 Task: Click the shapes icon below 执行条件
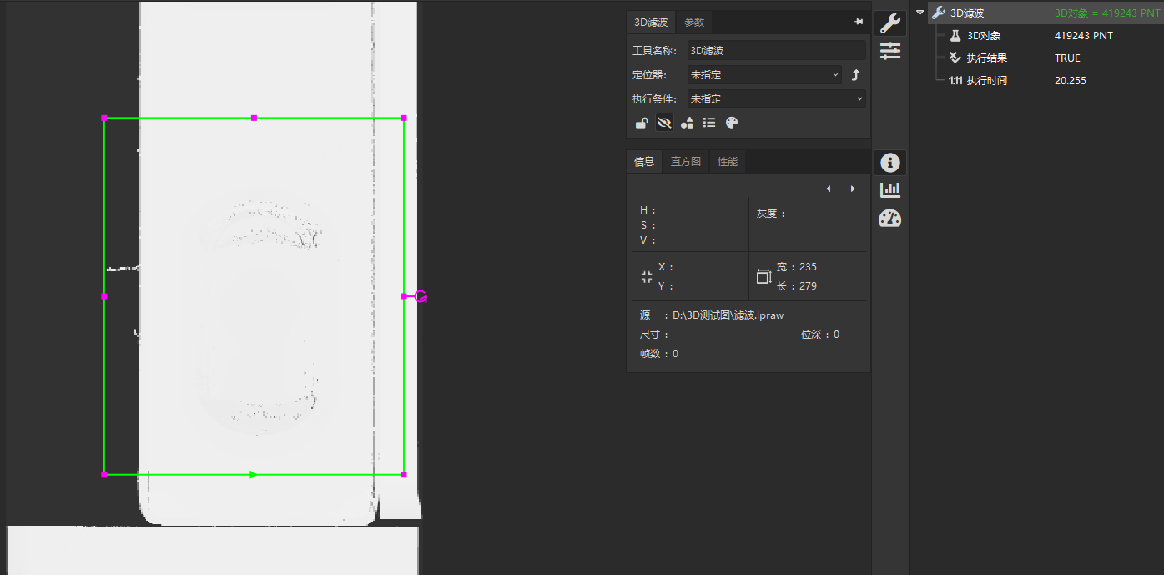pos(687,123)
